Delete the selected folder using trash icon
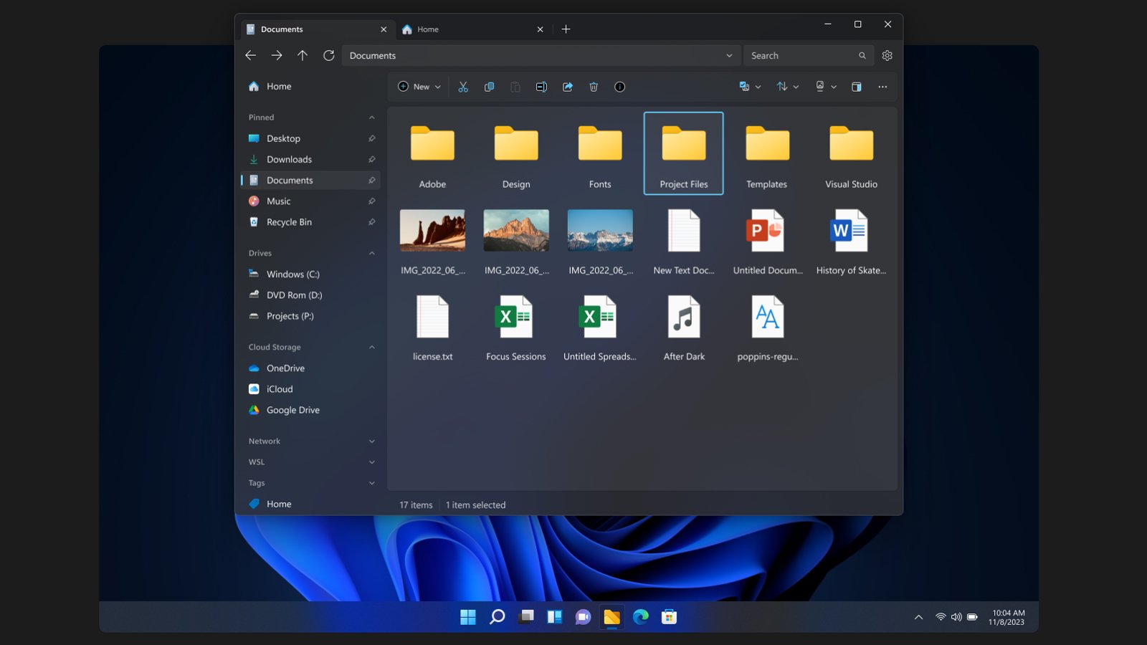Screen dimensions: 1147x645 tap(593, 86)
